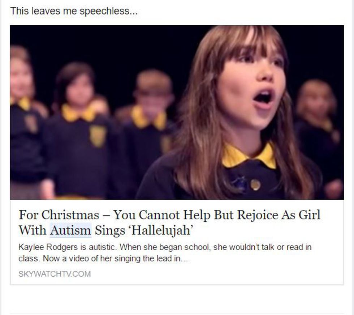Click the word 'With' starting the second headline line
Screen dimensions: 354x315
(x=32, y=230)
